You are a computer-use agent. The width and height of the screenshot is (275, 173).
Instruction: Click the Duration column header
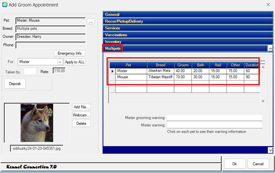[252, 65]
